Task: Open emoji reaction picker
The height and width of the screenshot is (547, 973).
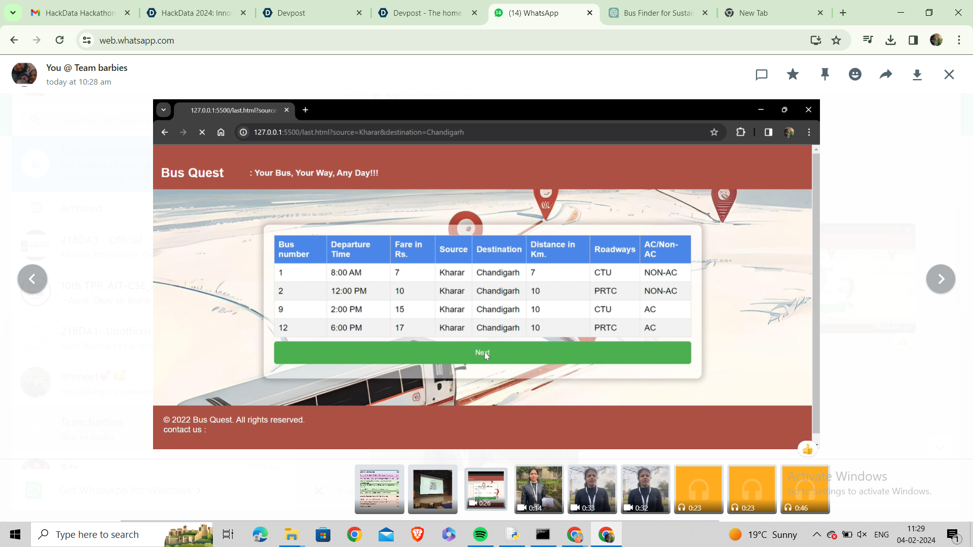Action: click(855, 75)
